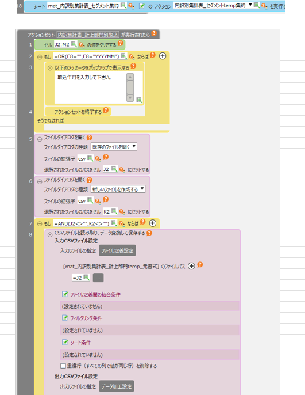
Task: Click the plus icon beside the AND(J2,K2) condition
Action: click(153, 223)
